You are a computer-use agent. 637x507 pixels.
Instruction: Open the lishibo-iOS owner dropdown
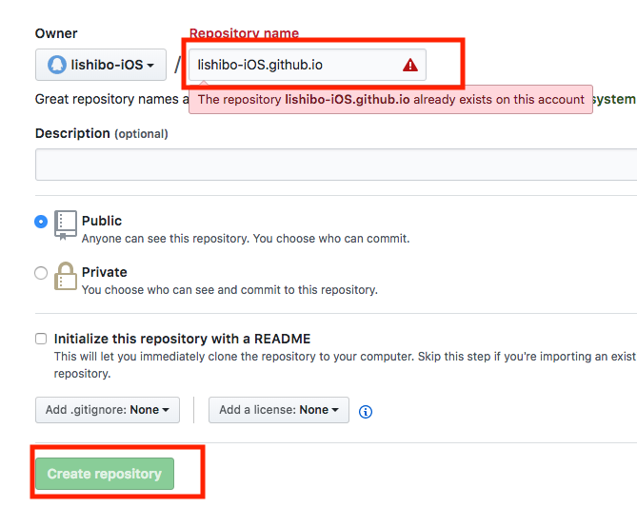click(x=101, y=65)
